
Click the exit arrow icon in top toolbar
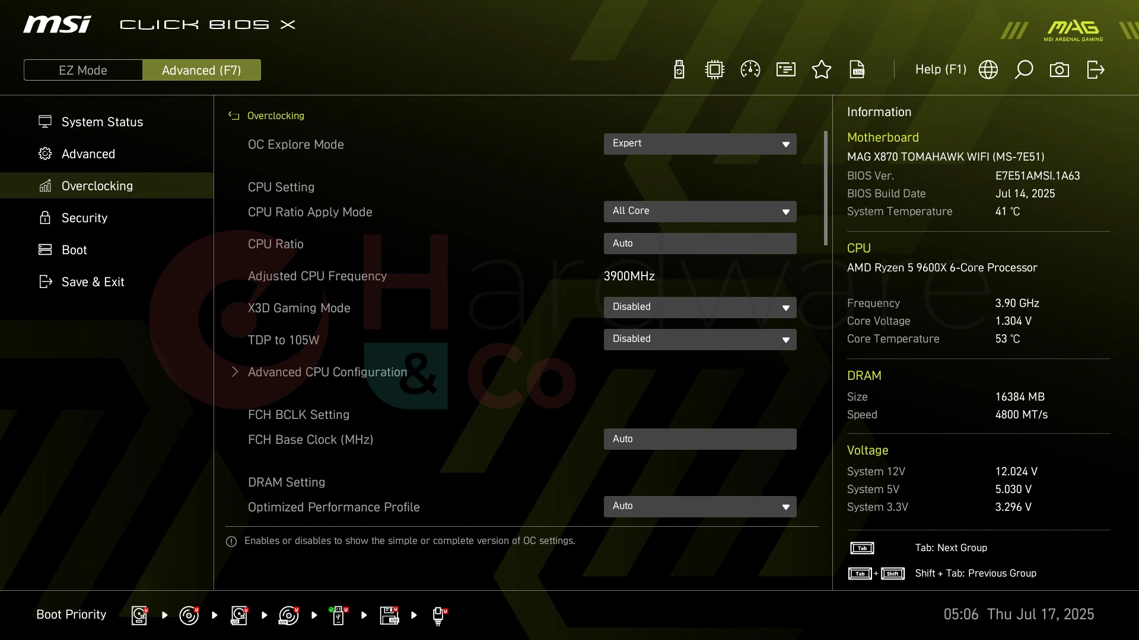click(1096, 70)
